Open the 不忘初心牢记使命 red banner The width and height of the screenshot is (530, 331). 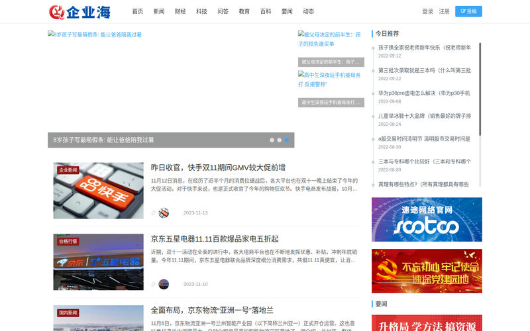(x=427, y=271)
